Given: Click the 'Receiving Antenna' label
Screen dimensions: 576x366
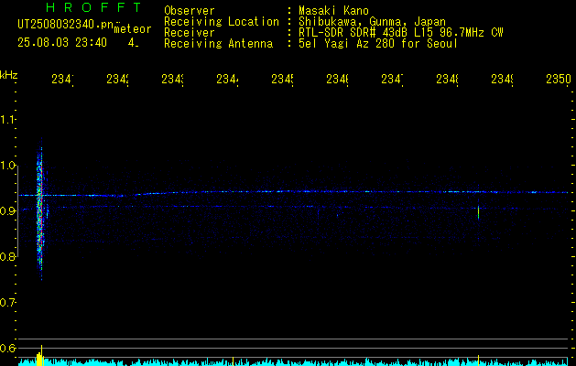Looking at the screenshot, I should (x=219, y=44).
